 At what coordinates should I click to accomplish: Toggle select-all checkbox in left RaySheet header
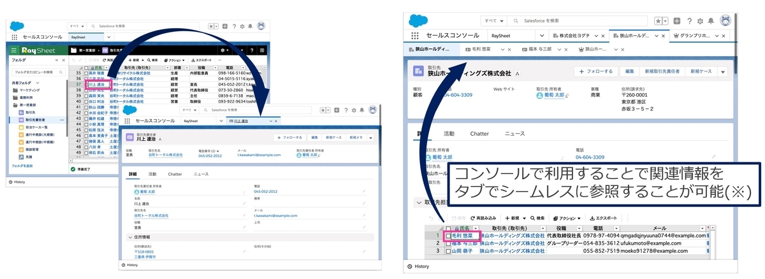tap(87, 68)
